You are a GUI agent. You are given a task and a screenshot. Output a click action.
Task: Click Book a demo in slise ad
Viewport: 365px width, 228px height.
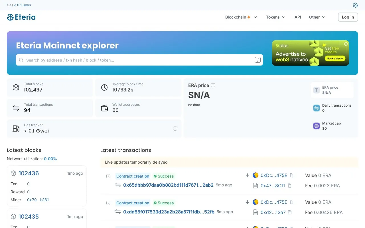335,58
